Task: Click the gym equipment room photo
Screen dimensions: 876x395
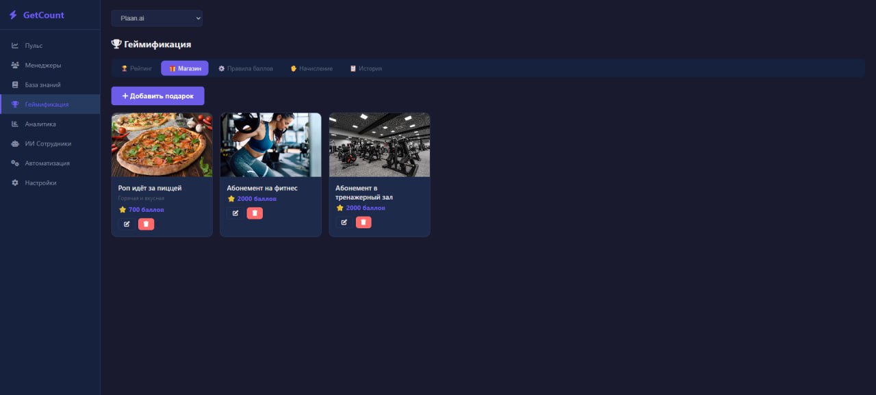Action: click(x=379, y=145)
